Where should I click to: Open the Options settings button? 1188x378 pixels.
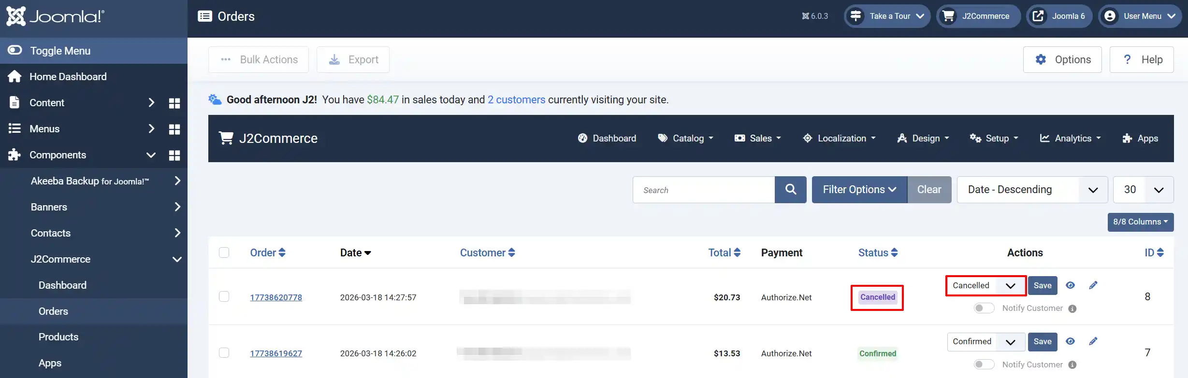1062,59
